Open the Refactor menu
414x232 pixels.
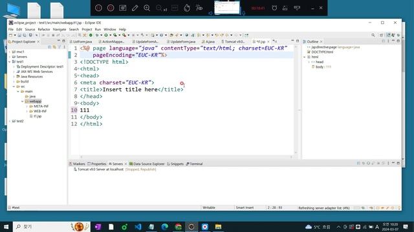coord(44,30)
